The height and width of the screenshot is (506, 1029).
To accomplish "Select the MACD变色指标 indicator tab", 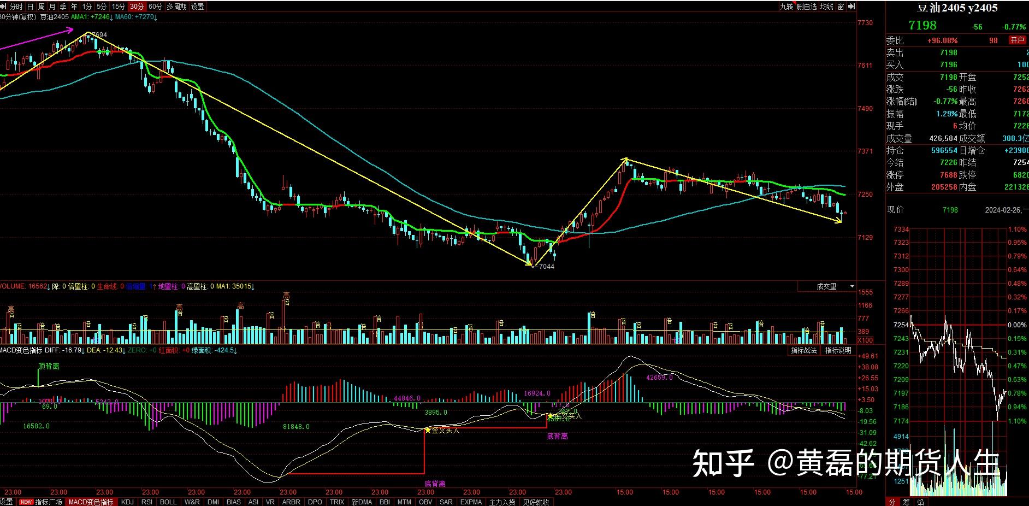I will [91, 502].
